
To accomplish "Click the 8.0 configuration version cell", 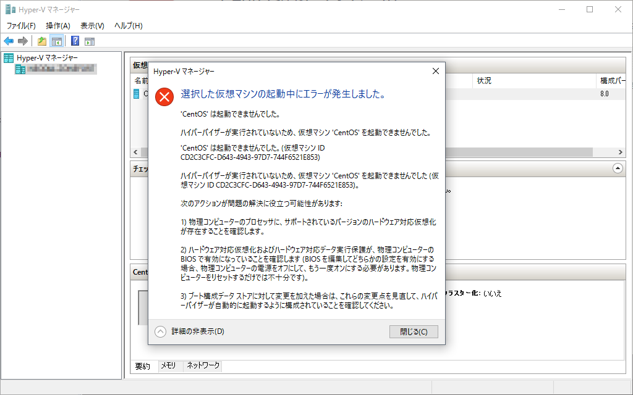I will click(x=605, y=94).
